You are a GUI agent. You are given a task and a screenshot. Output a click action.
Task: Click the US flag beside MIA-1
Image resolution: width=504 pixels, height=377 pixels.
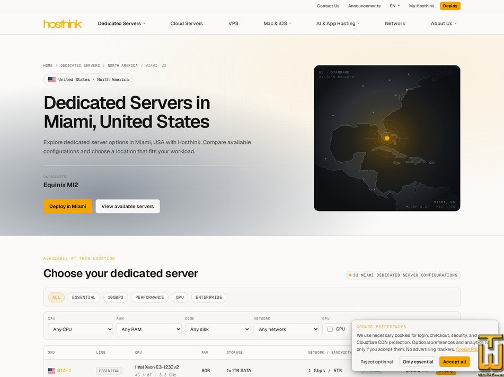tap(51, 371)
